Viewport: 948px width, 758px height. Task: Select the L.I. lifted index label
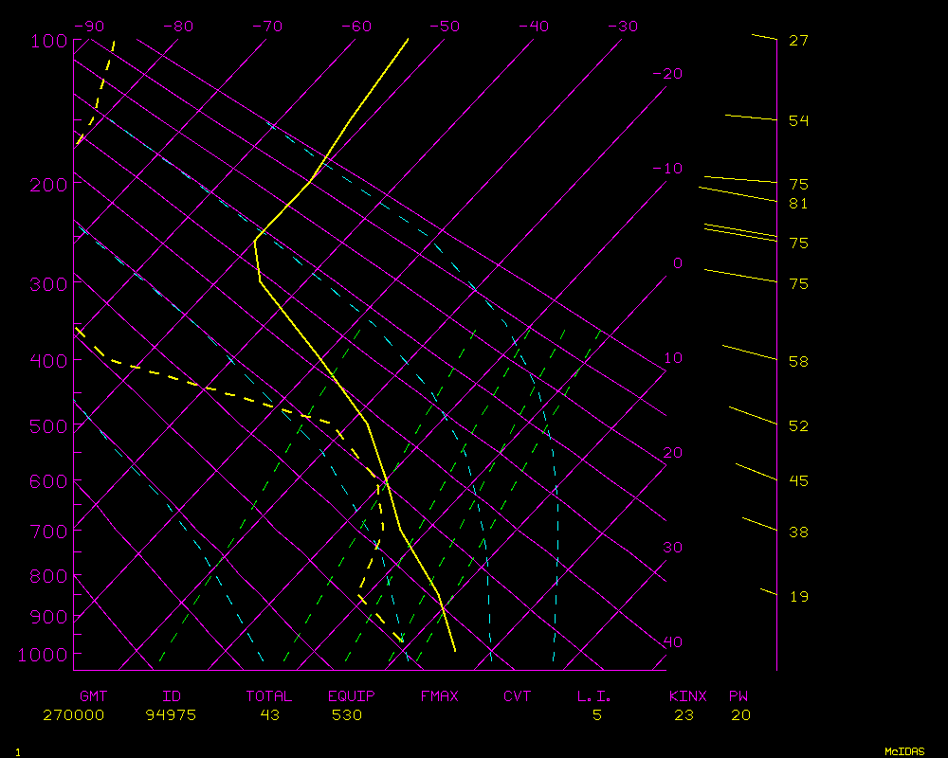tap(594, 696)
